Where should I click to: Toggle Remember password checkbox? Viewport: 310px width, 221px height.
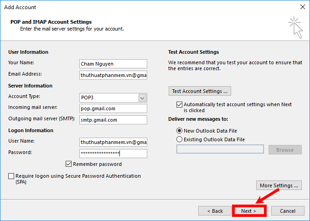(68, 164)
